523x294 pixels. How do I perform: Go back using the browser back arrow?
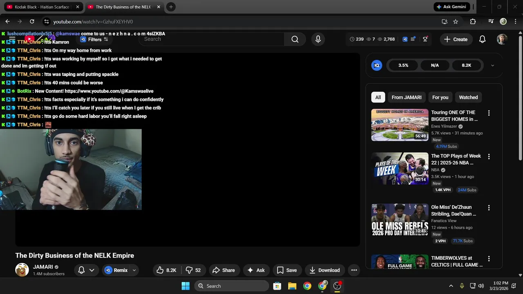(x=7, y=22)
